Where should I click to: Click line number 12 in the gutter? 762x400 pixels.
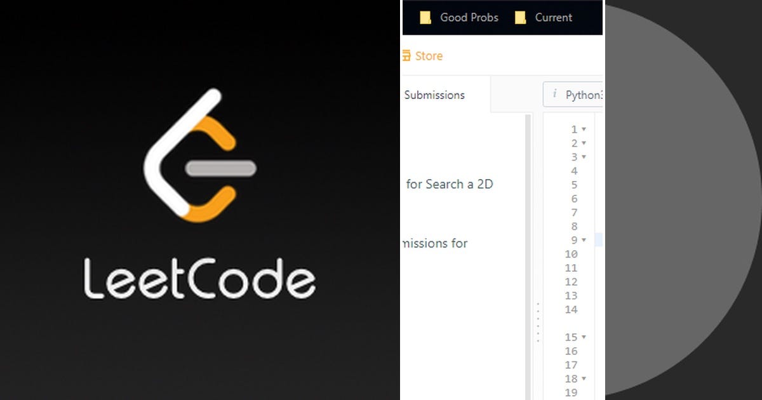coord(571,282)
